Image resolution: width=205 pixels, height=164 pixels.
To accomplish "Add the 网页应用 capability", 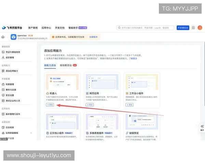I will (90, 105).
